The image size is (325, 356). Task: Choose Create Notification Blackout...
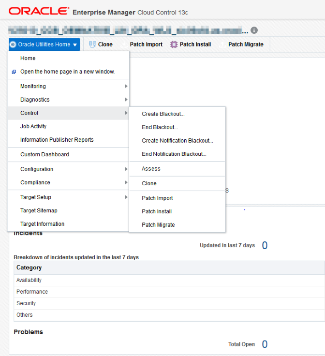pyautogui.click(x=177, y=141)
